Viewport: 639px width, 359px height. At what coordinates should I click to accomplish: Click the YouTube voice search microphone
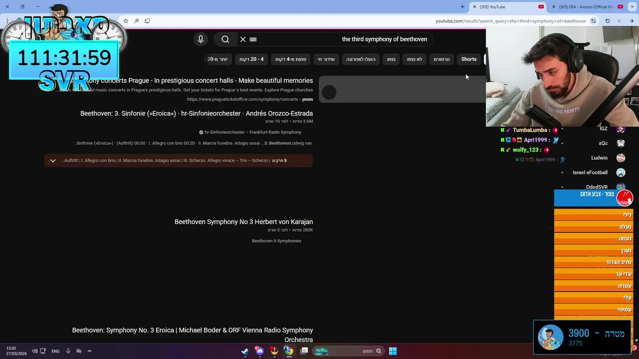pos(201,39)
